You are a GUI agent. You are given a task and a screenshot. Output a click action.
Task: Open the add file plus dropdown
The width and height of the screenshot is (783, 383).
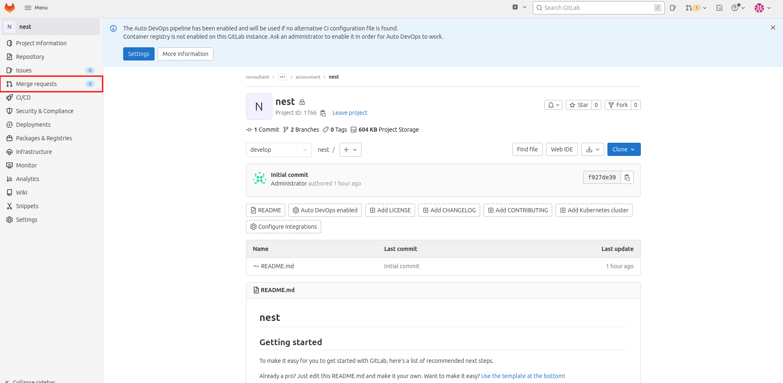(x=350, y=150)
